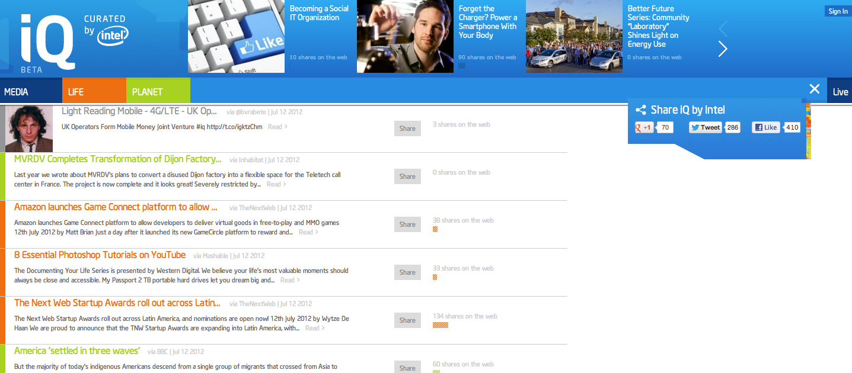Click 'via Mashable | Jul 12 2012' source
852x373 pixels.
[229, 256]
